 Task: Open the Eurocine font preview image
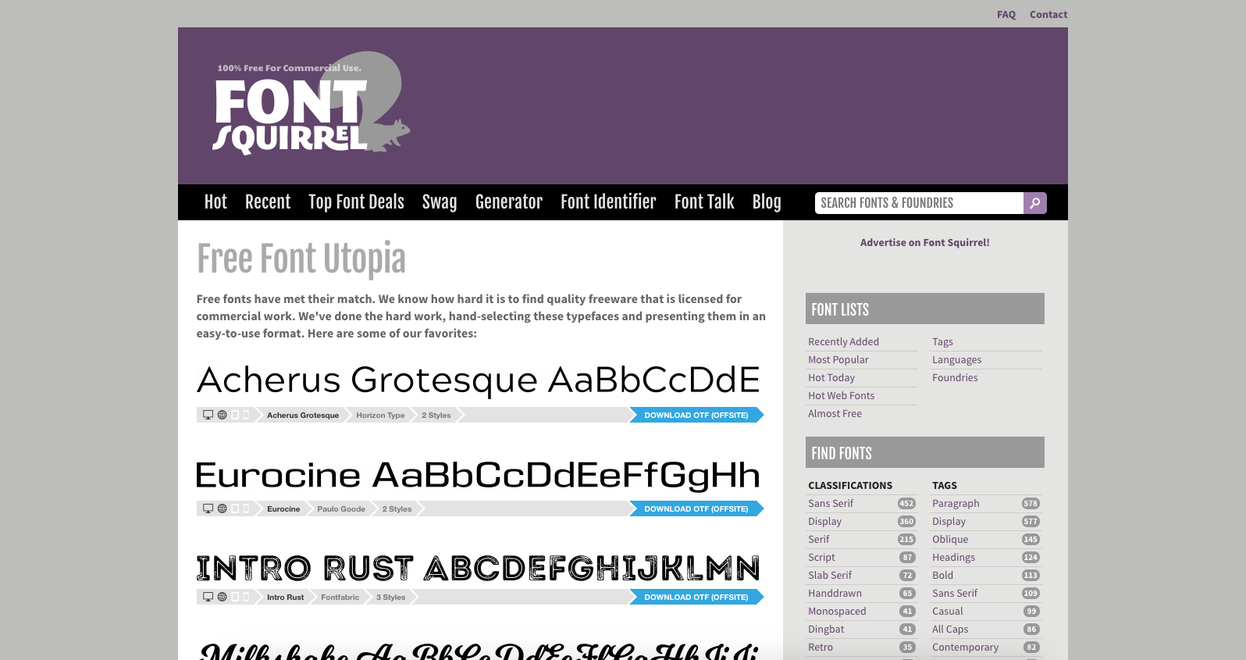pyautogui.click(x=478, y=475)
